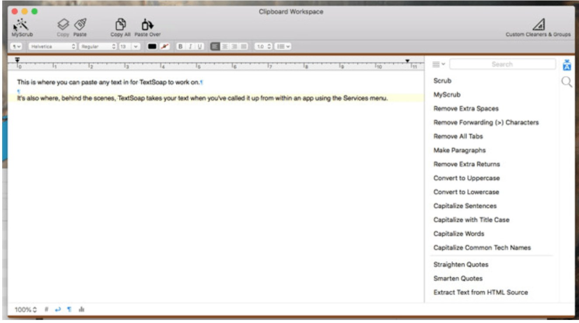579x323 pixels.
Task: Show statistics via the bar chart icon
Action: tap(81, 309)
